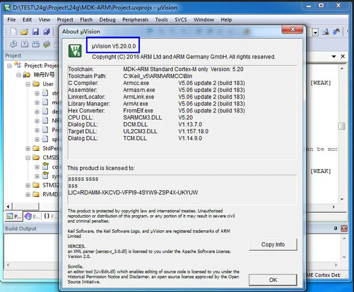Open the Window menu

click(204, 20)
